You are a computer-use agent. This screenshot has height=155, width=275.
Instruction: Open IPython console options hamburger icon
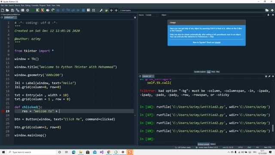tap(273, 76)
